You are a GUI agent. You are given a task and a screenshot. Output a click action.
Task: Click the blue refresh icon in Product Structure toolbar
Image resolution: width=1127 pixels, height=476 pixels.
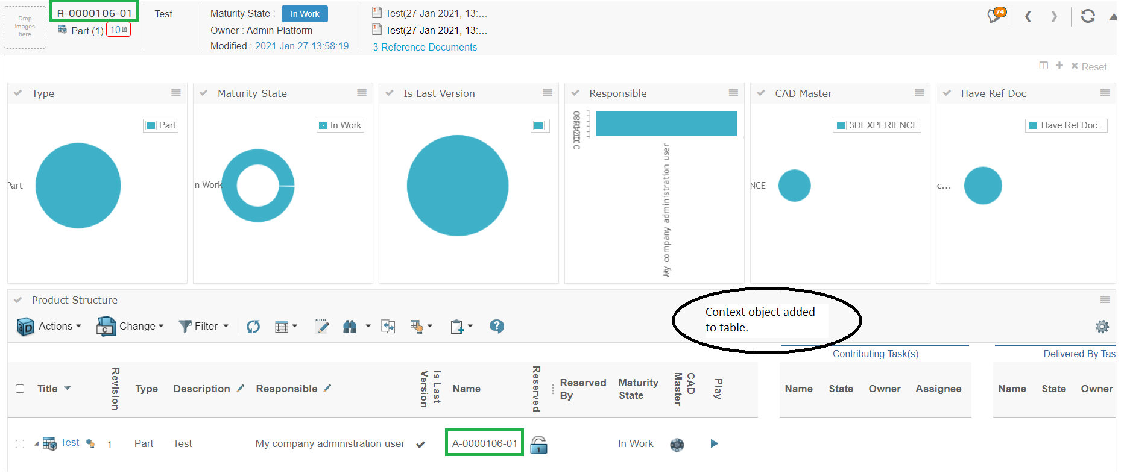[x=253, y=327]
